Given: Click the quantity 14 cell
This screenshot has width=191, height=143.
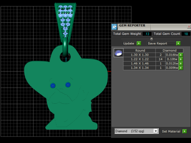Looking at the screenshot, I should 160,59.
